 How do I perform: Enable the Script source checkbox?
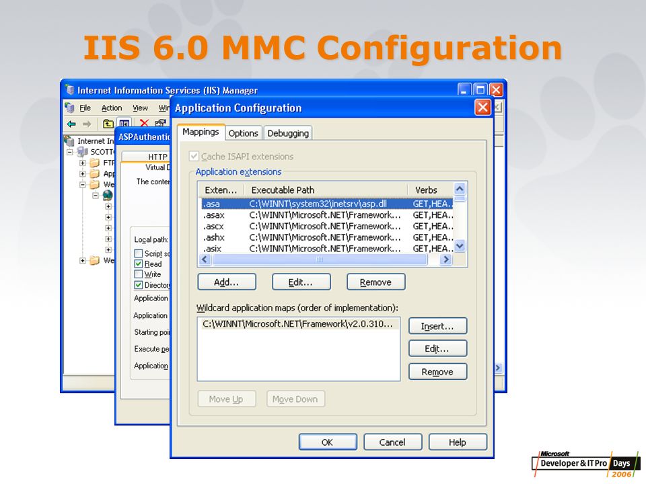139,253
